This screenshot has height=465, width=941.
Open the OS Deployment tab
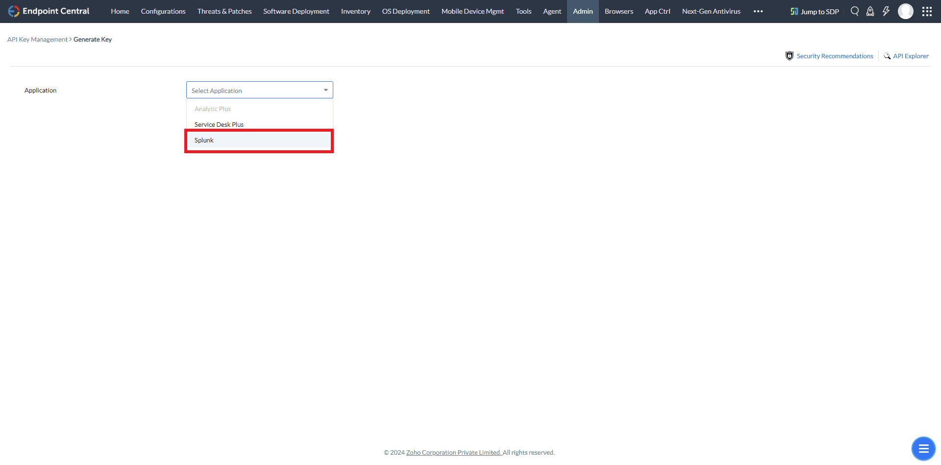tap(406, 11)
